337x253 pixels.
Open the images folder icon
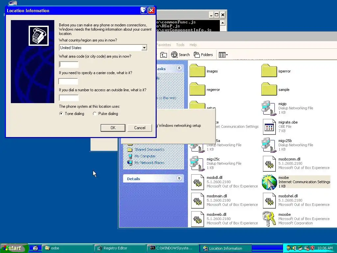pyautogui.click(x=197, y=70)
